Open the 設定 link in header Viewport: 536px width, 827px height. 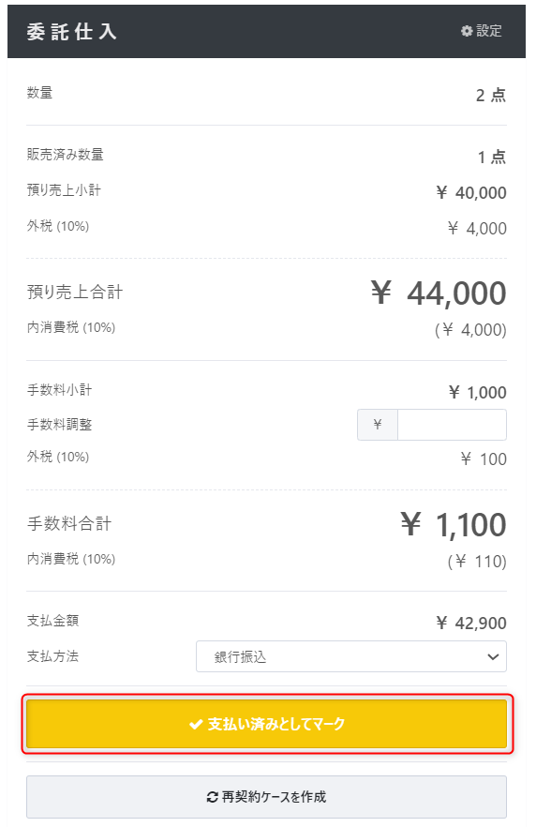click(482, 31)
